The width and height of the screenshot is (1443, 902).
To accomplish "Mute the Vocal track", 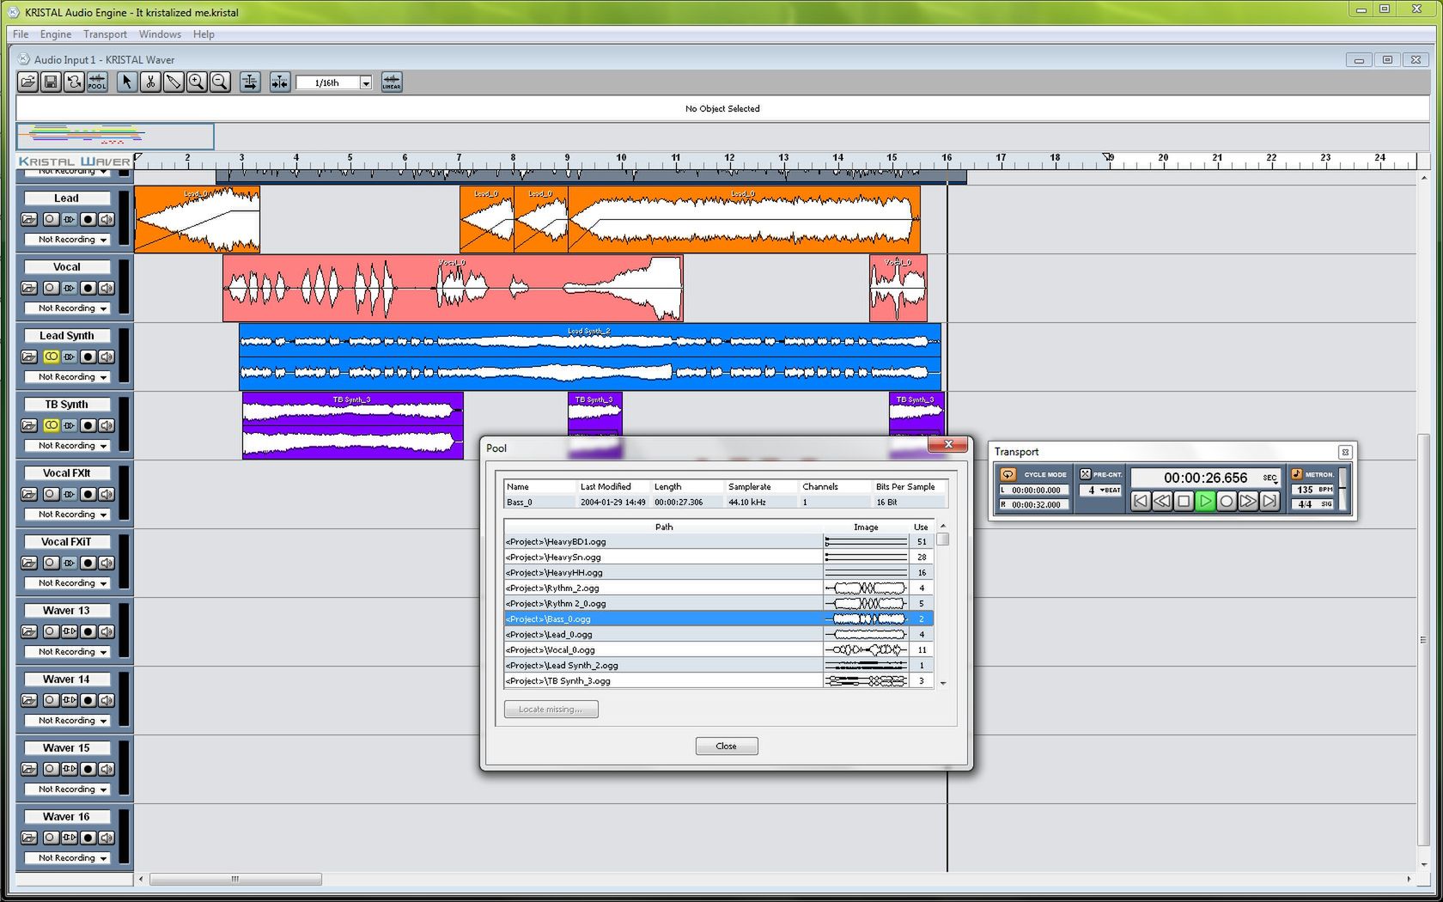I will (x=107, y=288).
